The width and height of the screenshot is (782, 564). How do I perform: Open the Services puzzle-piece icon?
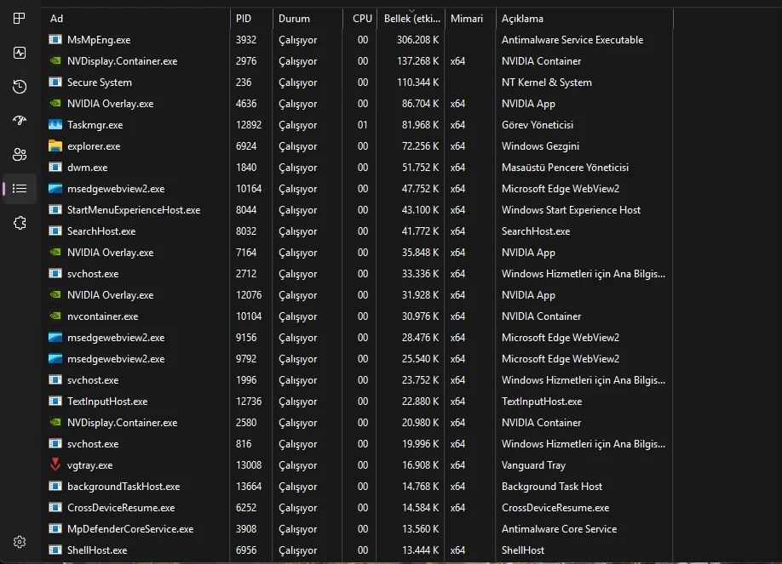(20, 223)
